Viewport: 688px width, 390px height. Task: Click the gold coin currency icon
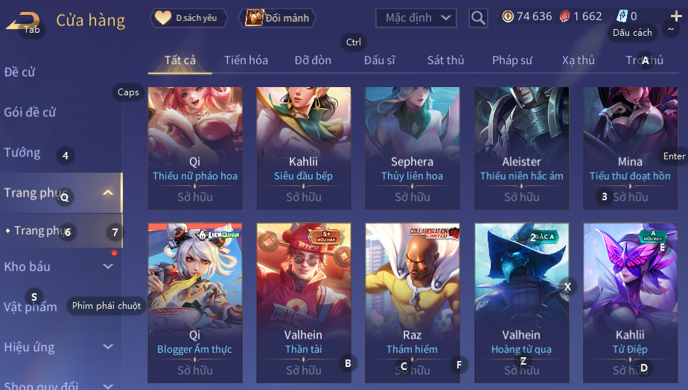[508, 16]
